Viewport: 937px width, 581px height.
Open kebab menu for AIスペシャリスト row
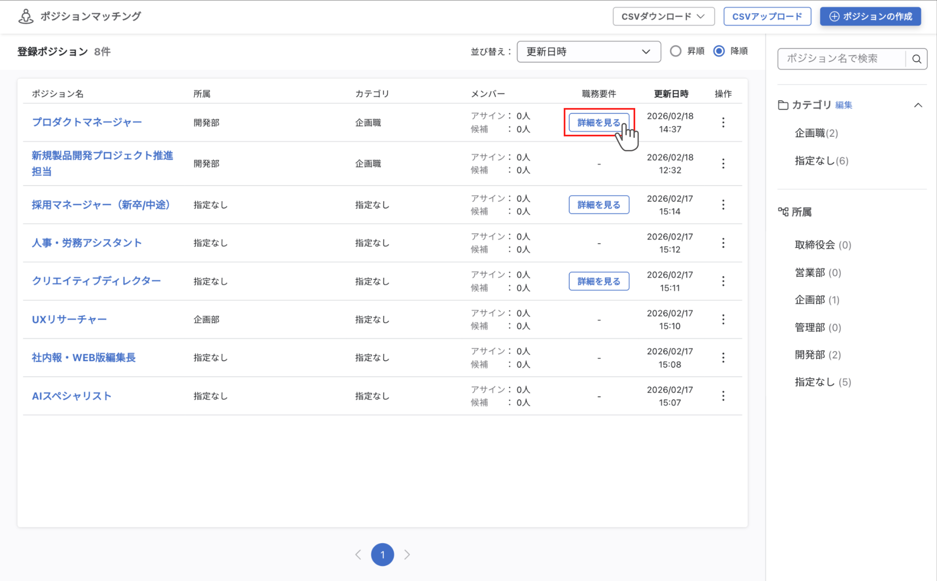[723, 395]
